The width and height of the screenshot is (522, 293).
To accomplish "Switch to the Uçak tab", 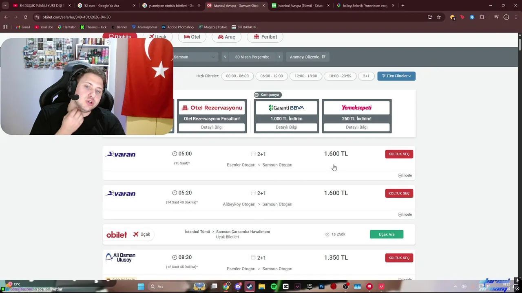I will tap(157, 37).
